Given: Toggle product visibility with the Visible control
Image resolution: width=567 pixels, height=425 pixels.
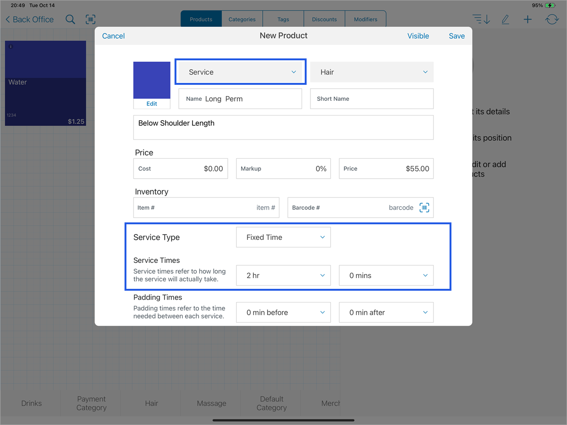Looking at the screenshot, I should pos(418,36).
